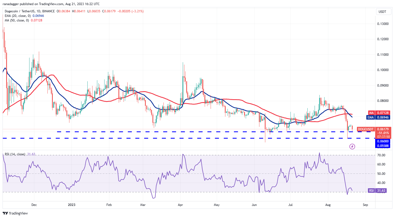The height and width of the screenshot is (218, 395).
Task: Click the purple lightning bolt icon on the chart
Action: point(352,146)
